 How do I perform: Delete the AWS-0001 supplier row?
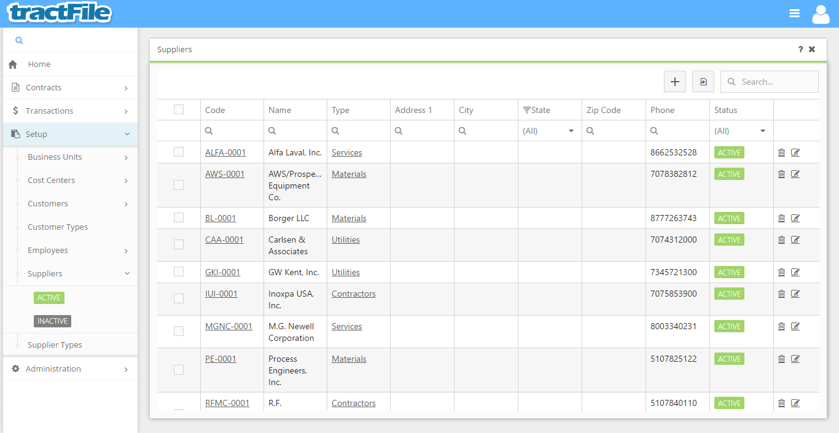pyautogui.click(x=781, y=174)
